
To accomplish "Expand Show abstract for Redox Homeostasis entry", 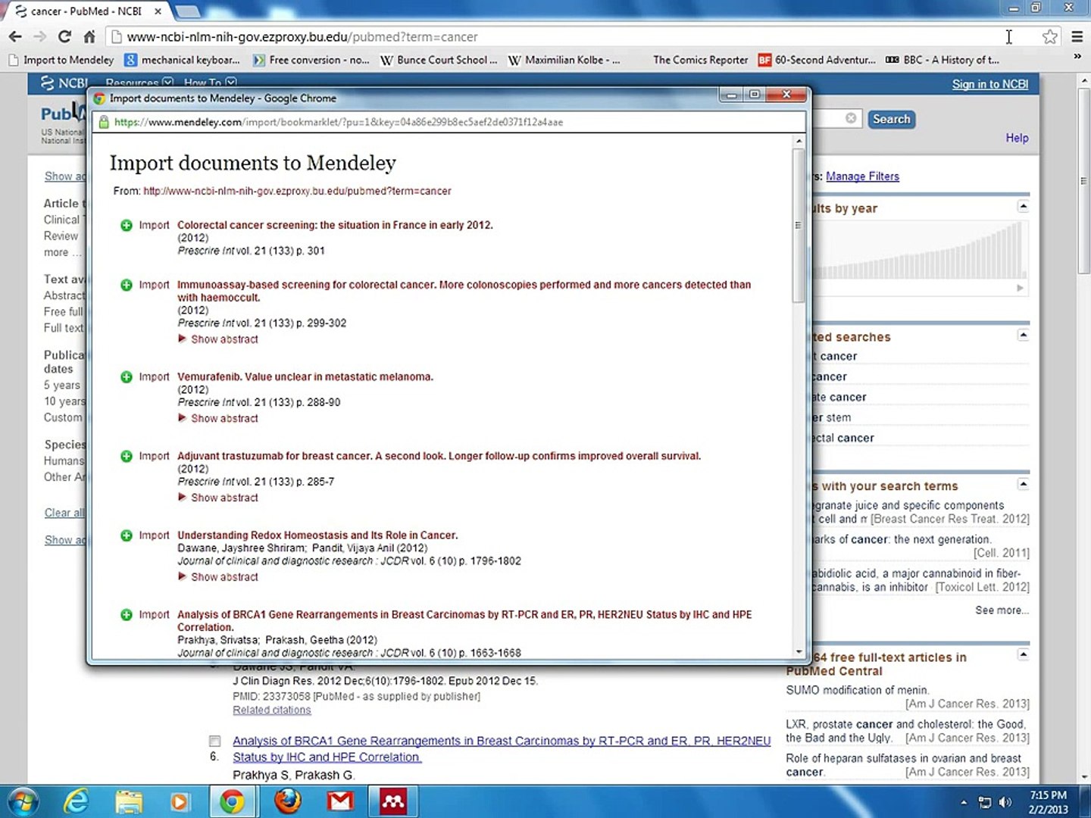I will coord(218,577).
